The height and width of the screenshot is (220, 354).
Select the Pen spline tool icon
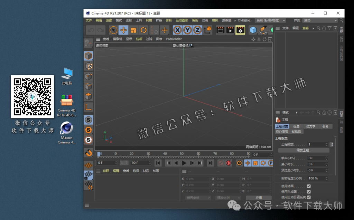click(x=263, y=30)
